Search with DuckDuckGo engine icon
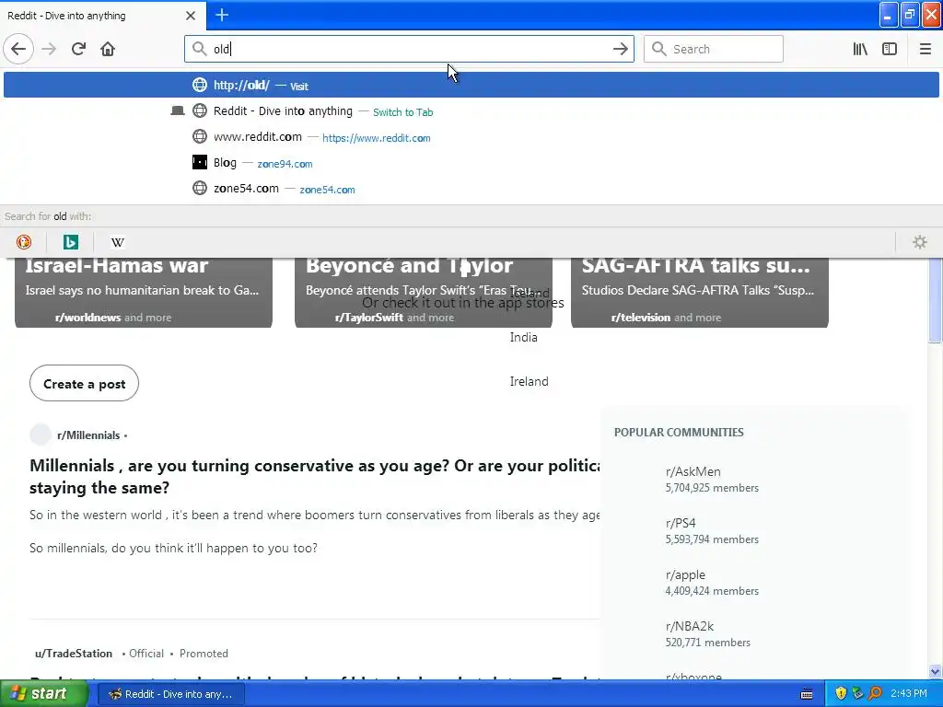Screen dimensions: 943x707 [24, 242]
